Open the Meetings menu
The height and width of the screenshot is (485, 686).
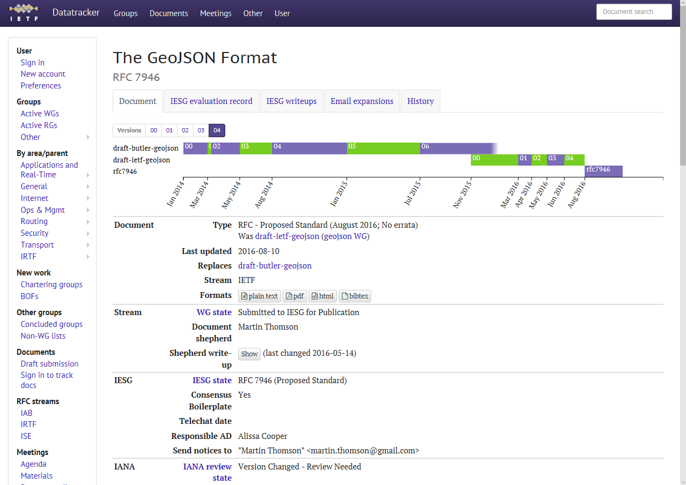(215, 13)
